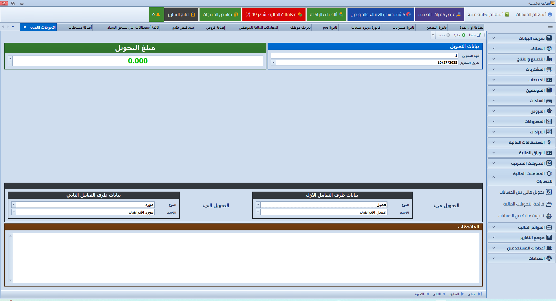This screenshot has width=556, height=301.
Task: Open second party name (مورد افتراضى) dropdown
Action: tap(14, 212)
